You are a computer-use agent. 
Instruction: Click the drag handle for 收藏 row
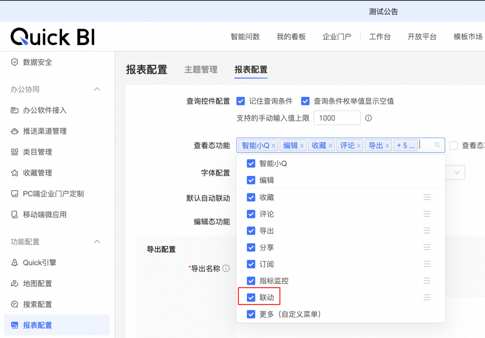pos(427,197)
